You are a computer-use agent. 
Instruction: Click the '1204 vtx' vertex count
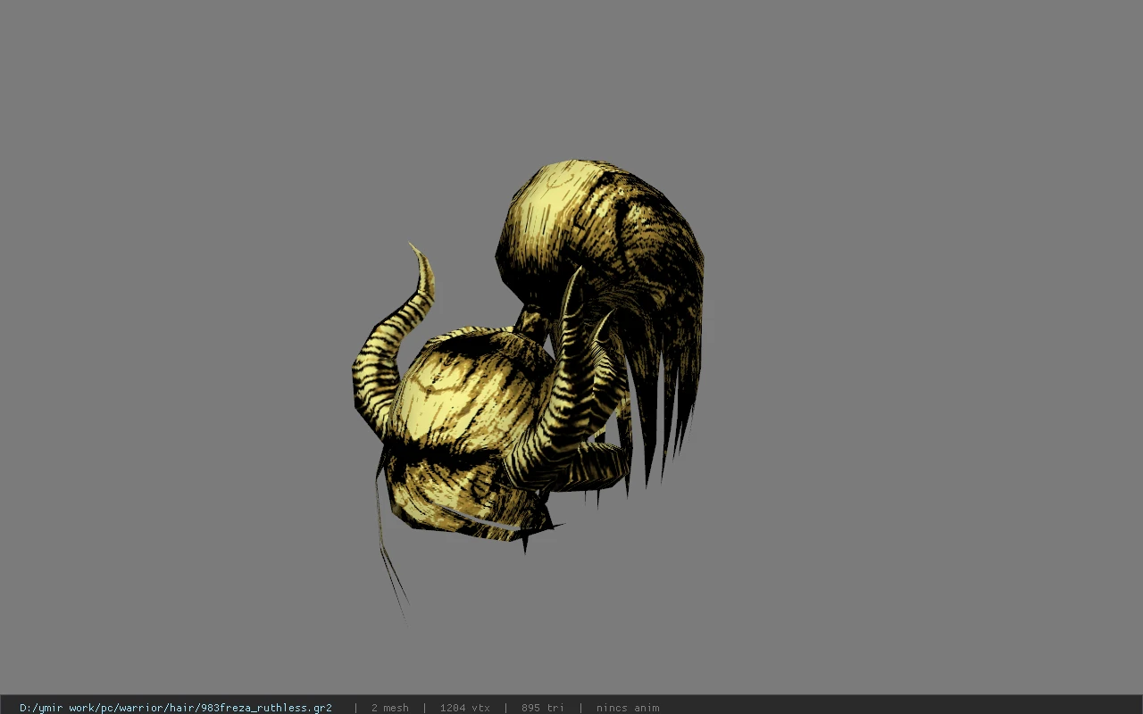pyautogui.click(x=464, y=708)
